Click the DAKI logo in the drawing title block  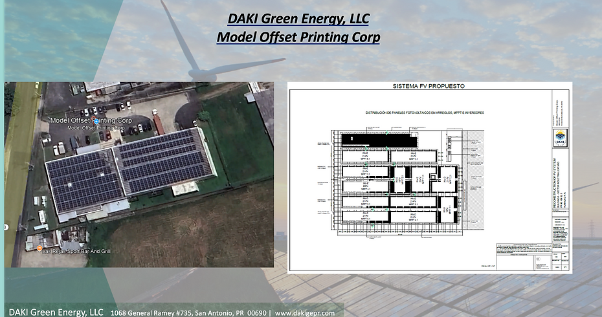pos(560,138)
